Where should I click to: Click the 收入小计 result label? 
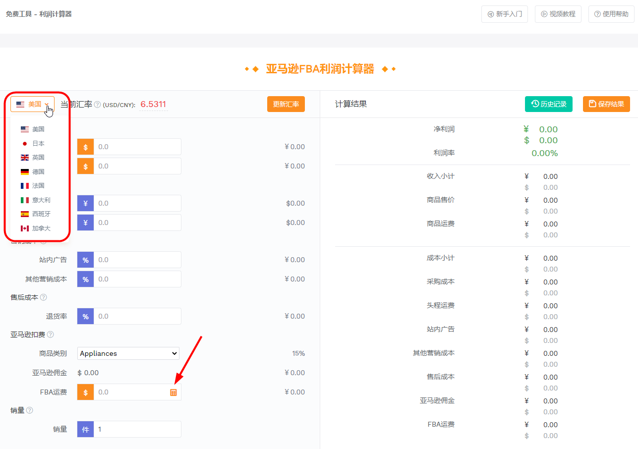(x=441, y=176)
